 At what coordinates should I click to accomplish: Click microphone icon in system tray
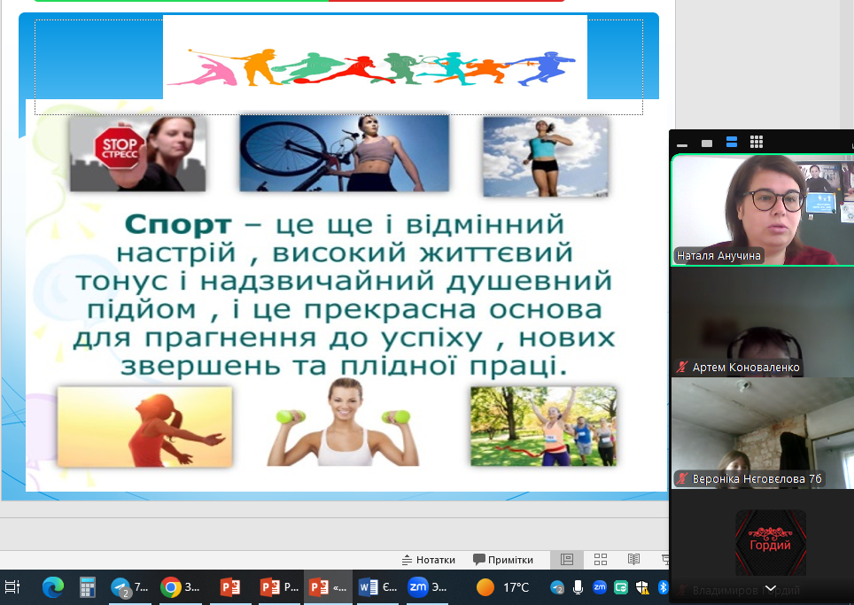click(x=578, y=587)
